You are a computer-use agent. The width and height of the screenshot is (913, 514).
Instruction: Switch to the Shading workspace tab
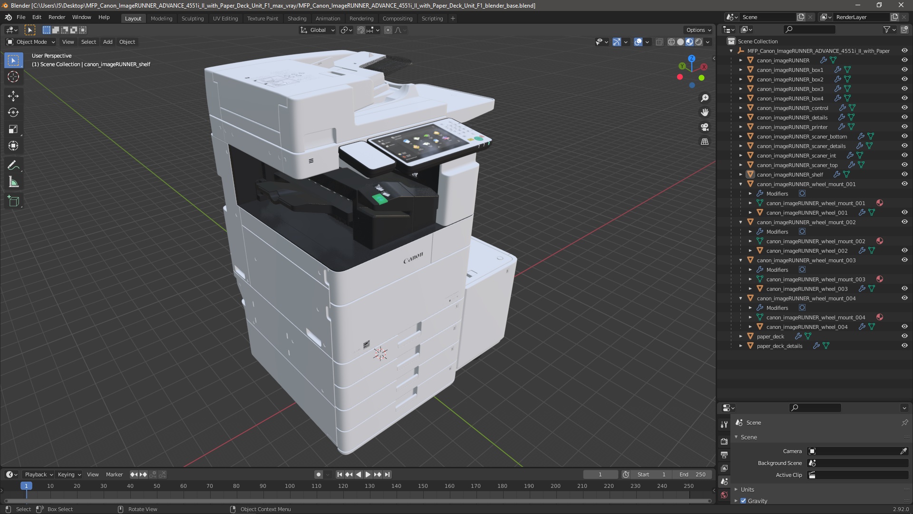(297, 19)
